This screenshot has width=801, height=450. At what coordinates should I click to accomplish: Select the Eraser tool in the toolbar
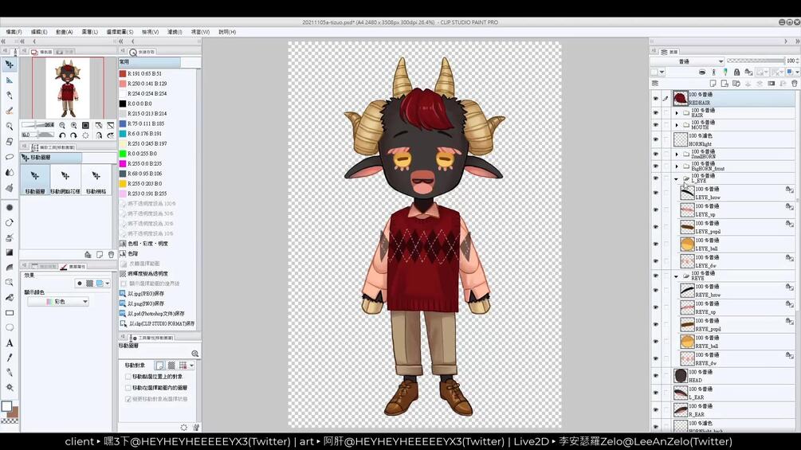[10, 141]
